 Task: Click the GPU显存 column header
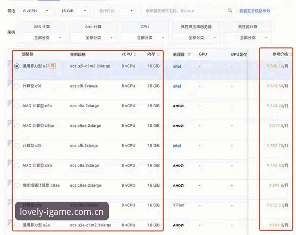click(x=239, y=54)
